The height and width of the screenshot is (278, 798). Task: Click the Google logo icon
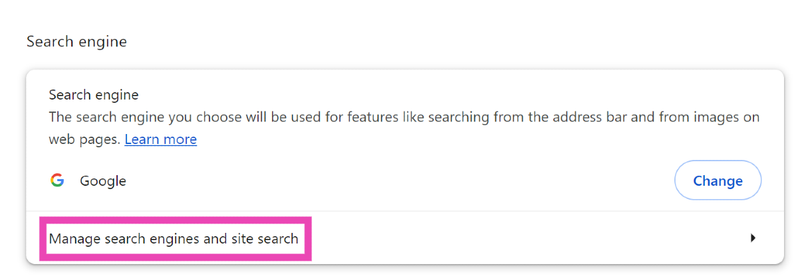pyautogui.click(x=57, y=180)
